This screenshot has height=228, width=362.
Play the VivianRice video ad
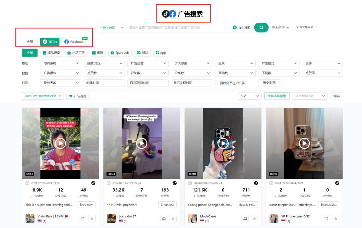click(x=60, y=143)
